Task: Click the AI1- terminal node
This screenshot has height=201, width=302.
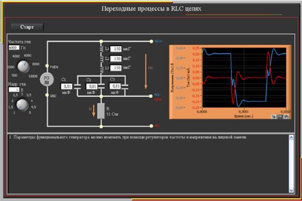Action: [151, 96]
